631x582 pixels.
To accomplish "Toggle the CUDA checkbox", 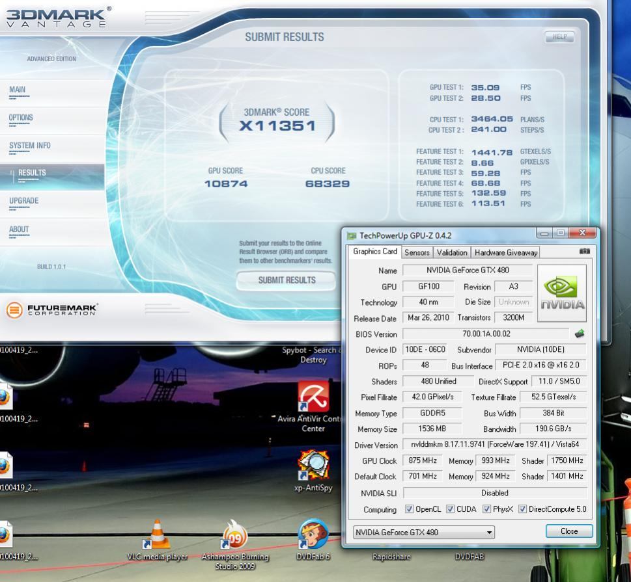I will tap(451, 509).
